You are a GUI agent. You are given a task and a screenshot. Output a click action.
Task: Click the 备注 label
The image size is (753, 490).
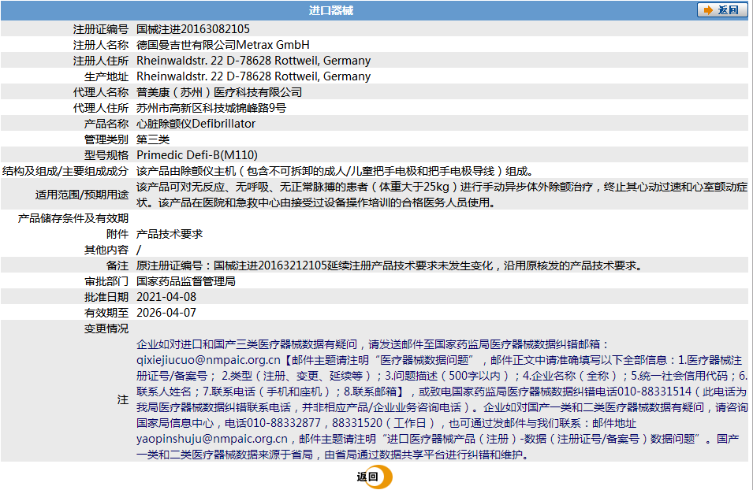(x=117, y=266)
